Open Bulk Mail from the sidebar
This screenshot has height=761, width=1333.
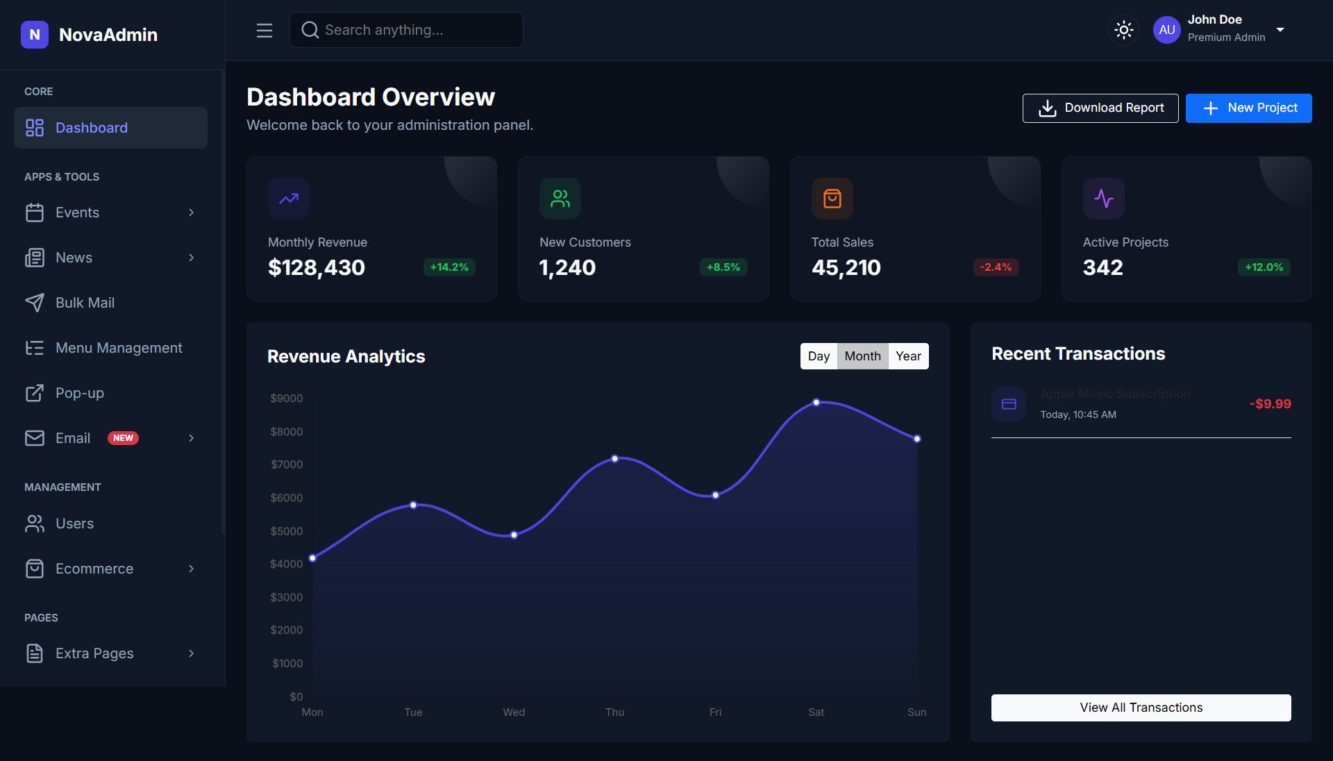tap(85, 303)
